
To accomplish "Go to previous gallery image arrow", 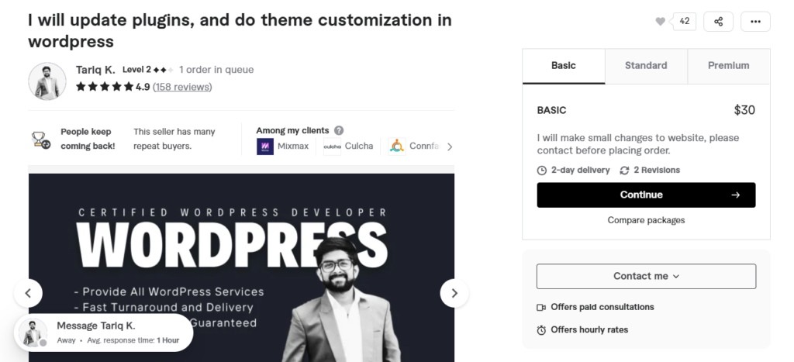I will tap(28, 293).
